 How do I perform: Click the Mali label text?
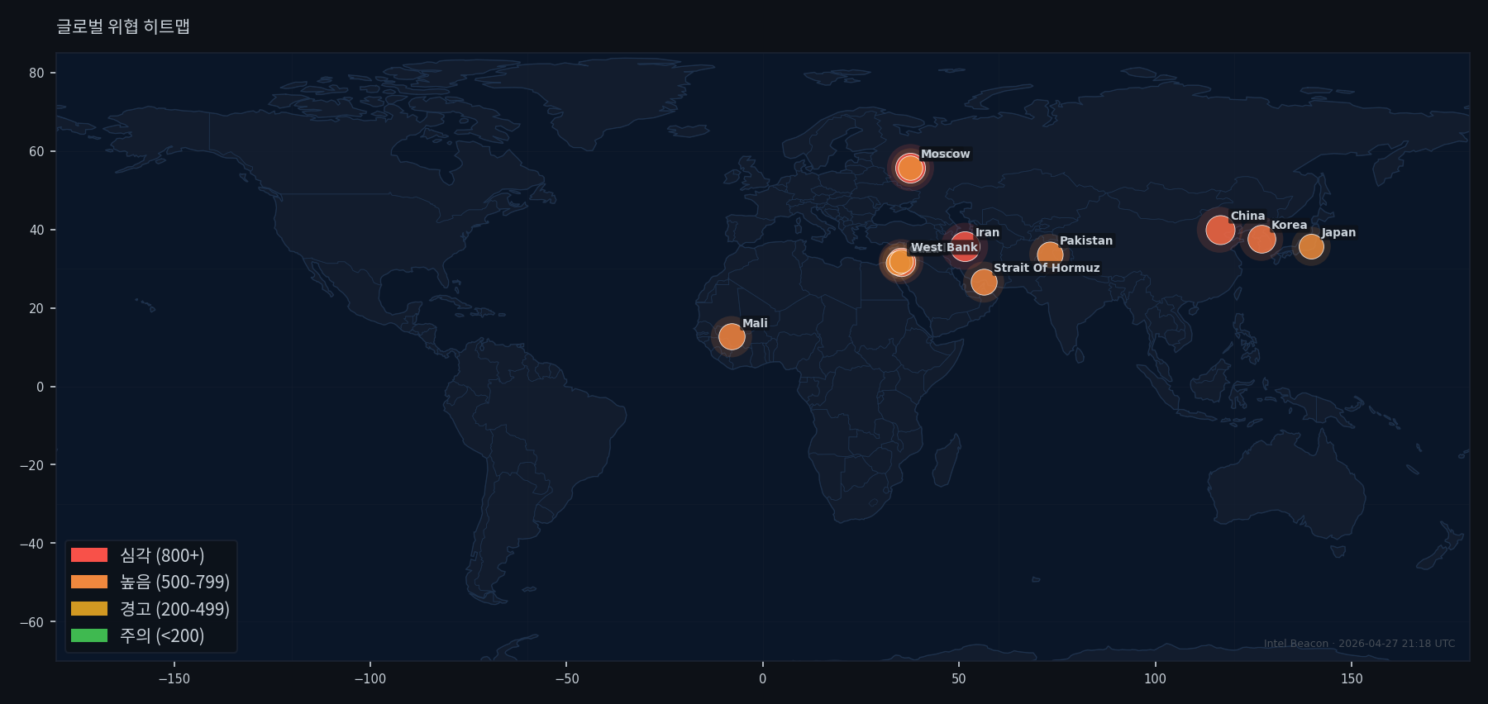point(755,323)
